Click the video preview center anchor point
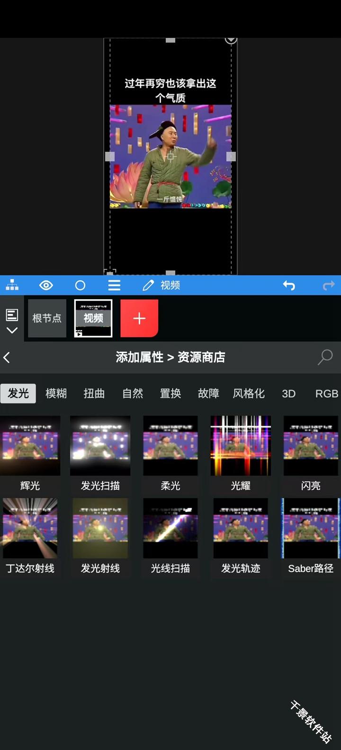341x750 pixels. pos(170,156)
